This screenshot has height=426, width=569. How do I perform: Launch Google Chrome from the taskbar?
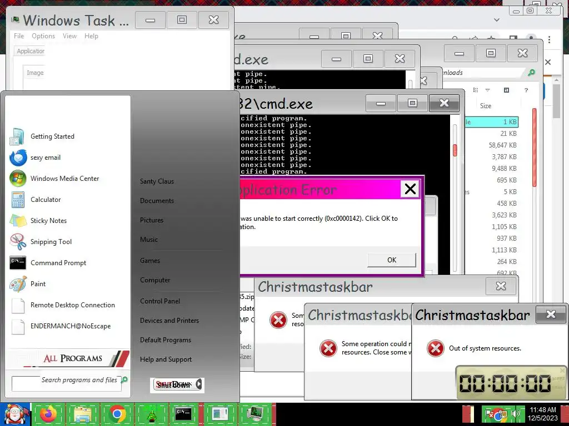tap(117, 414)
